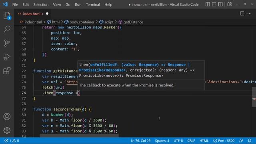Place cursor on 'fetch(url)' line
This screenshot has width=256, height=144.
coord(53,88)
